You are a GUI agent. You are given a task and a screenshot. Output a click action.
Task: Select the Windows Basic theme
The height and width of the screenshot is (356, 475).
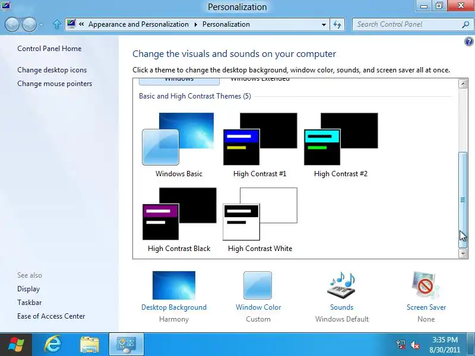point(179,145)
